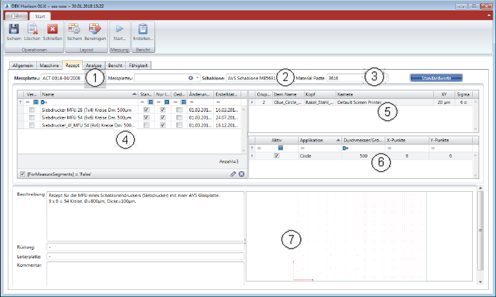Click the Sichern save icon in Operationen
Screen dimensions: 496x297
point(14,29)
